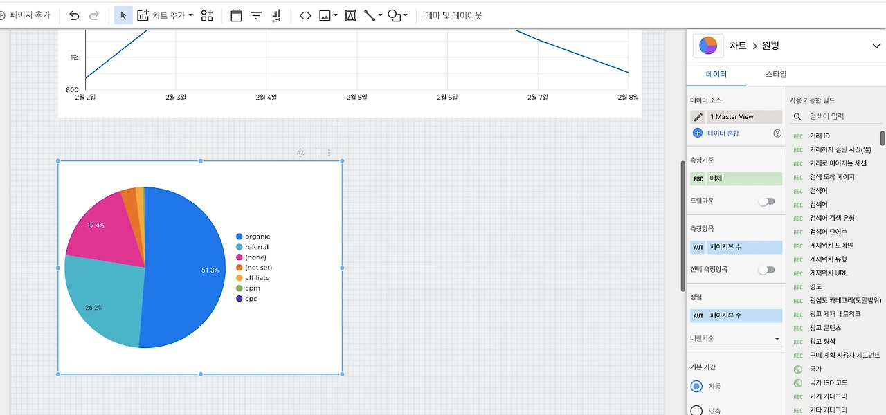Viewport: 886px width, 415px height.
Task: Switch to the 데이터 tab
Action: point(716,74)
